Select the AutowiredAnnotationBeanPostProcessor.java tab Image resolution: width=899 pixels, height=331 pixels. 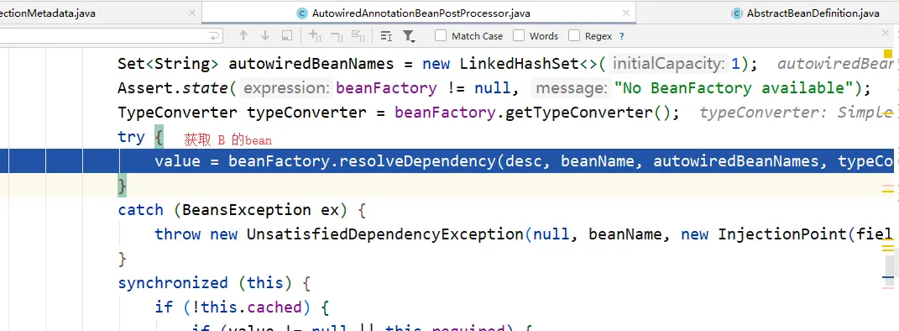(421, 13)
